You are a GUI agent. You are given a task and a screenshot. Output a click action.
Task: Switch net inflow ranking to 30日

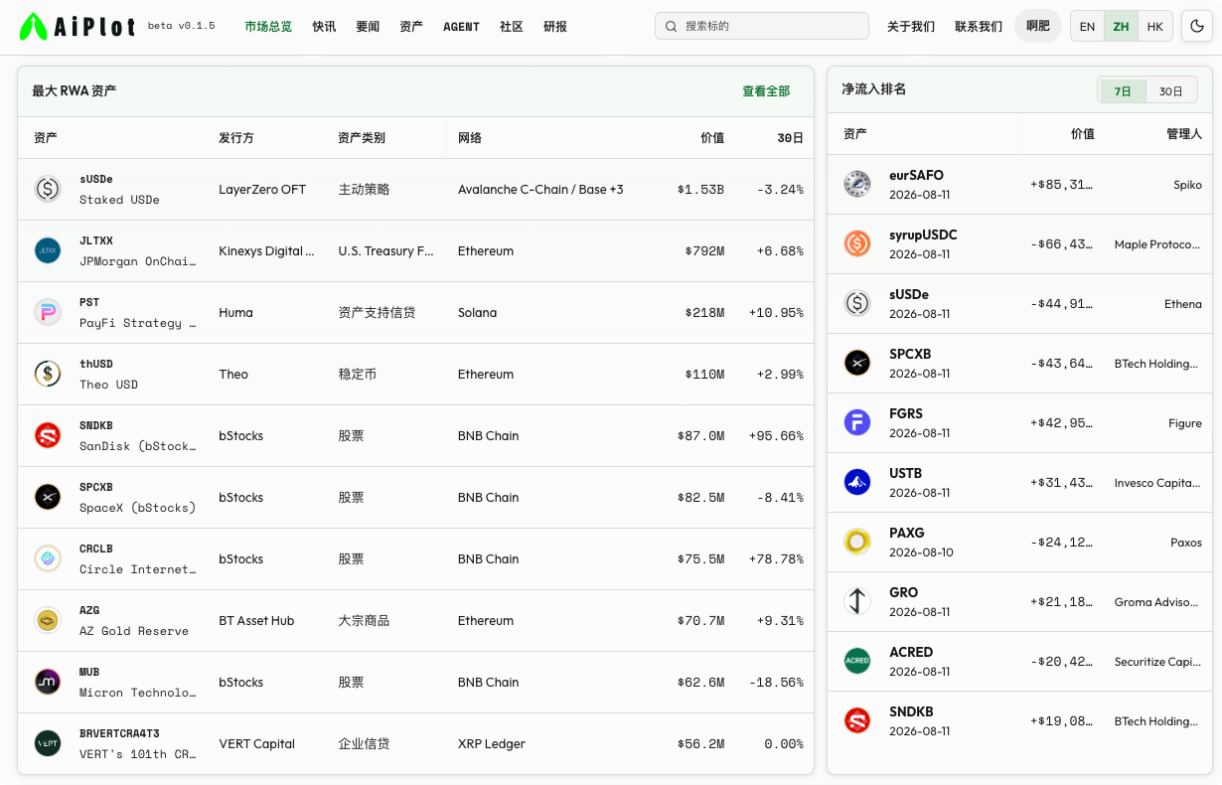pos(1171,91)
